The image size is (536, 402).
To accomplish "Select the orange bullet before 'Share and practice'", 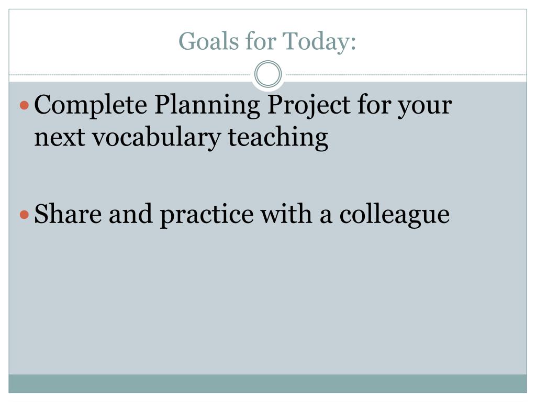I will click(24, 215).
